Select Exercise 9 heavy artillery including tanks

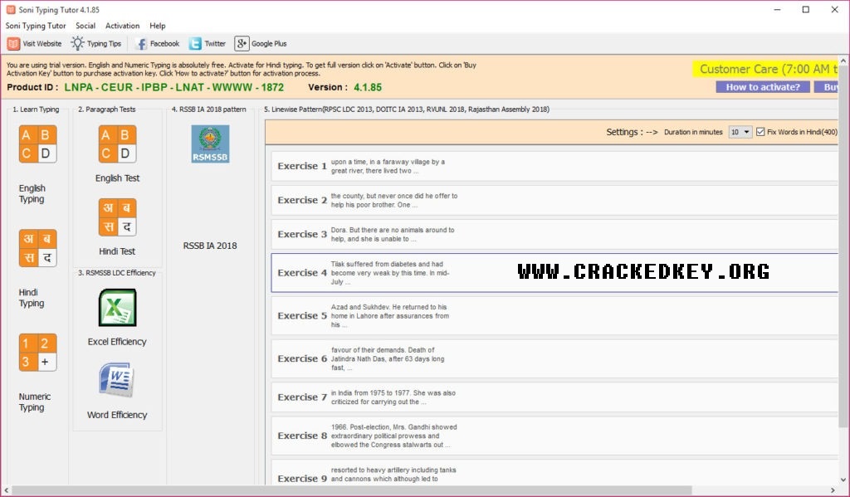pyautogui.click(x=554, y=472)
